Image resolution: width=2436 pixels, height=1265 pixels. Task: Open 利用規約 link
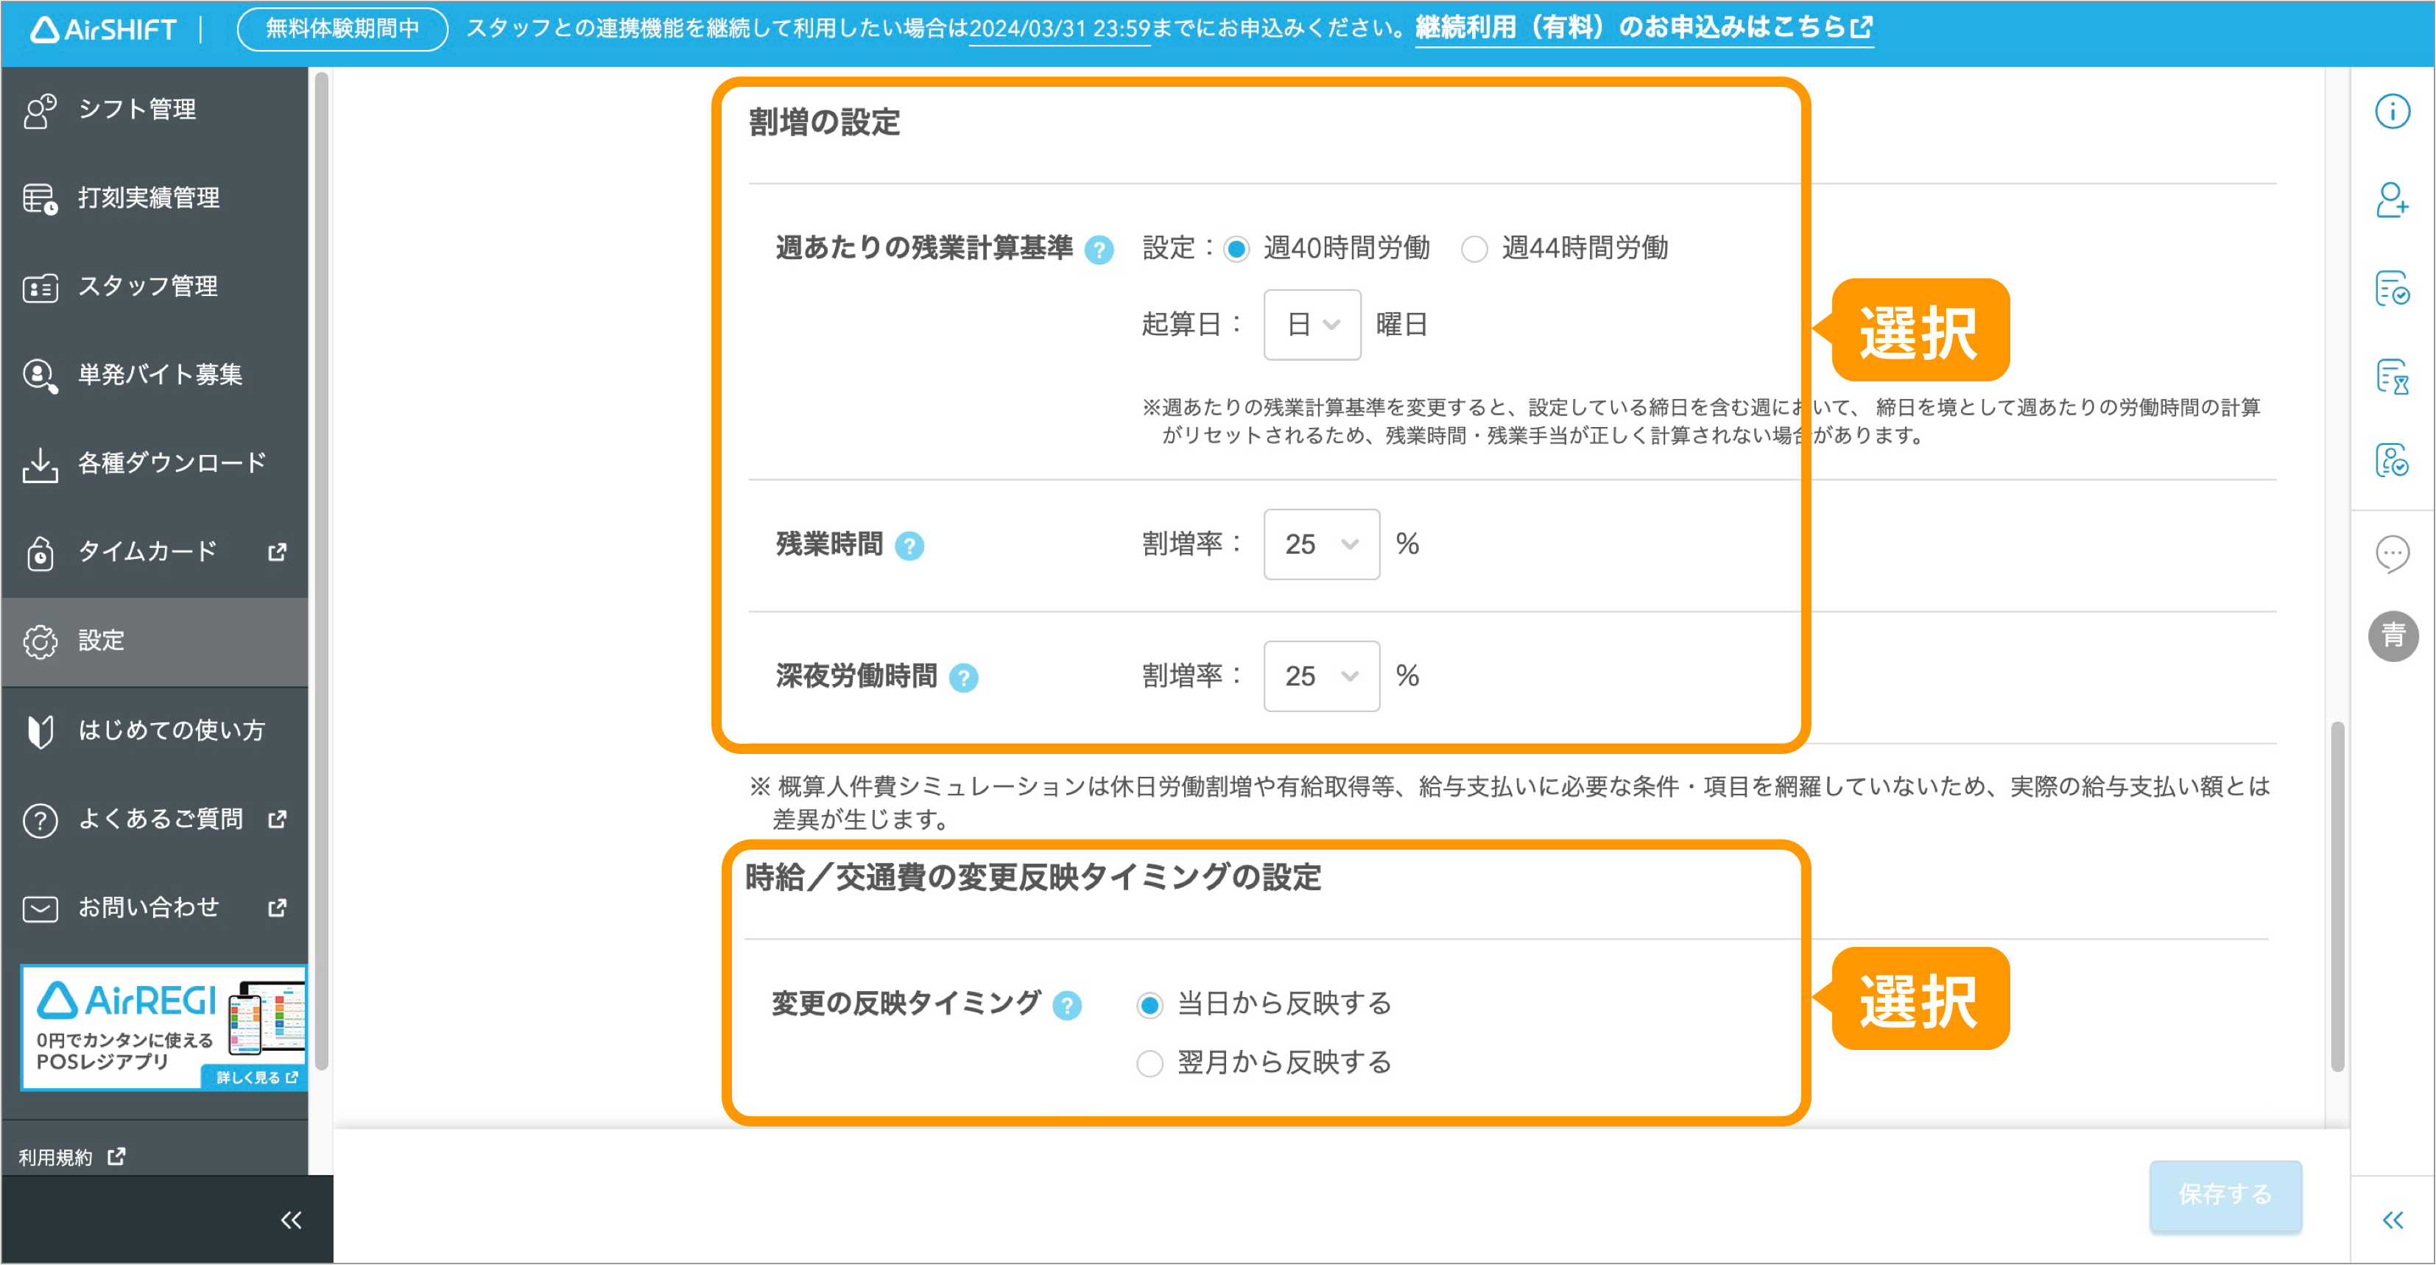coord(72,1156)
